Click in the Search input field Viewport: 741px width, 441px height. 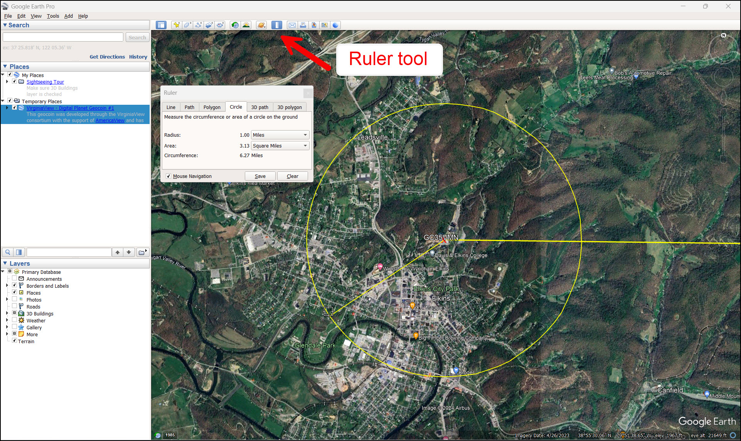click(63, 37)
